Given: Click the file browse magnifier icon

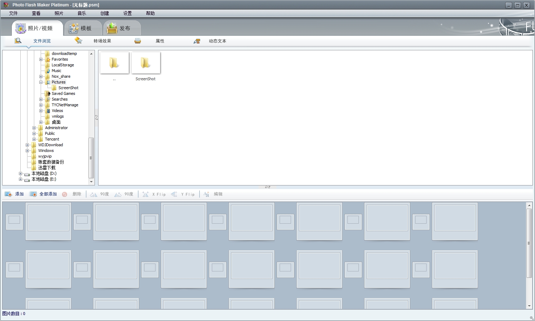Looking at the screenshot, I should coord(18,41).
